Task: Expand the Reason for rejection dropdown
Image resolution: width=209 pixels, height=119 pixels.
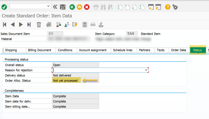Action: tap(146, 70)
